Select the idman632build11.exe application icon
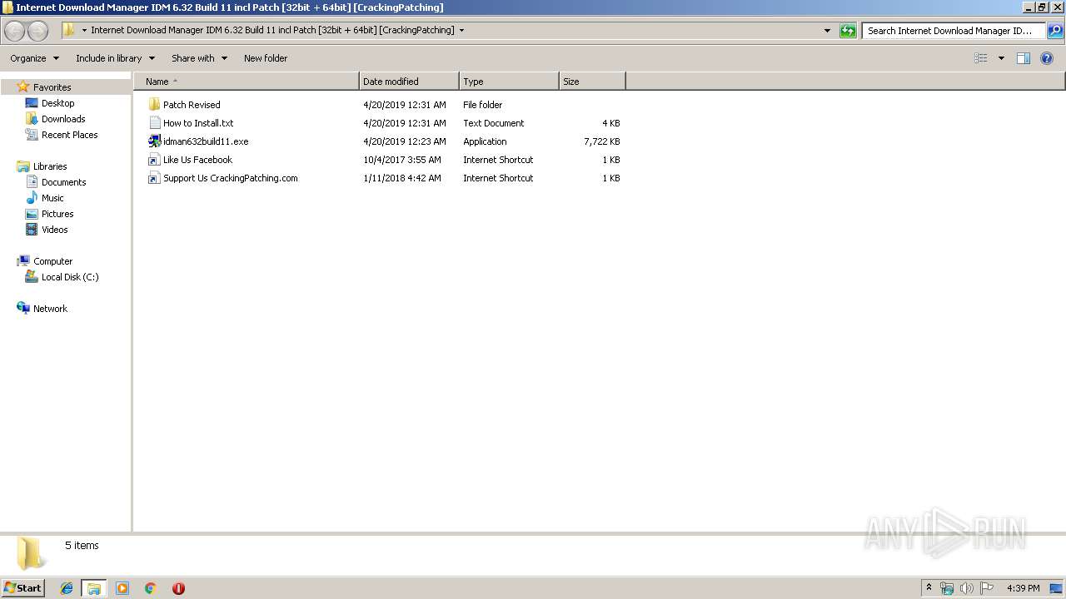The height and width of the screenshot is (599, 1066). pos(154,141)
